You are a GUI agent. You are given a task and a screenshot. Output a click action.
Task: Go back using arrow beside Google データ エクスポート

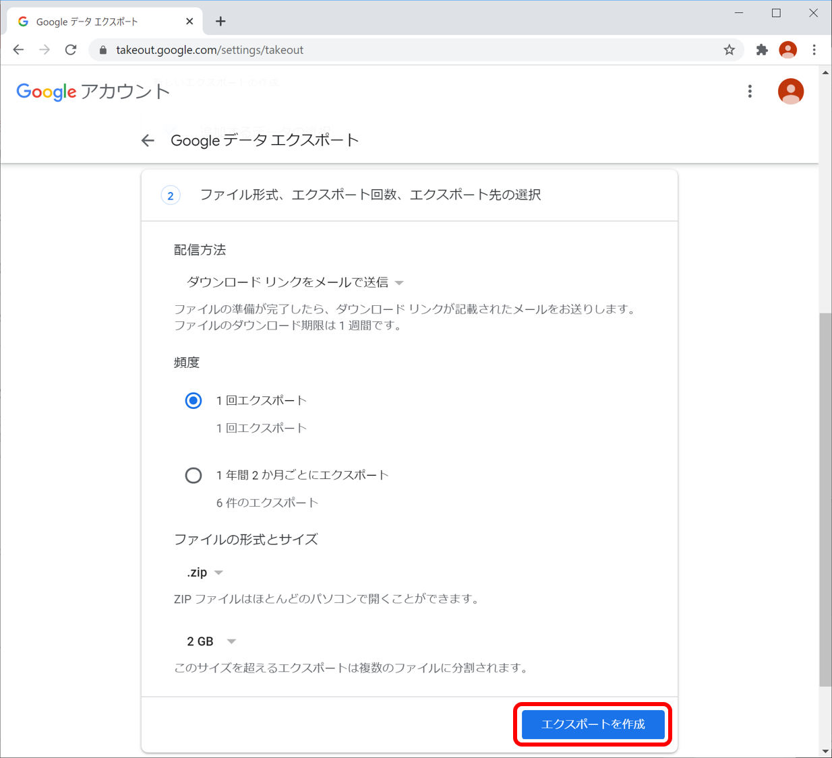148,140
